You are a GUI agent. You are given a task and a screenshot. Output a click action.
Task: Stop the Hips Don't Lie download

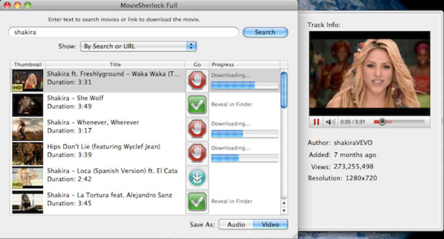click(197, 153)
